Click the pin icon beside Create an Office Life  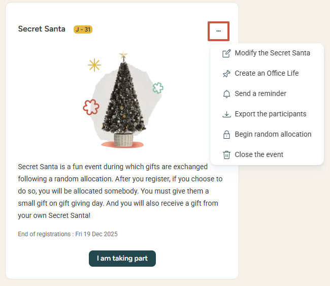[x=226, y=74]
